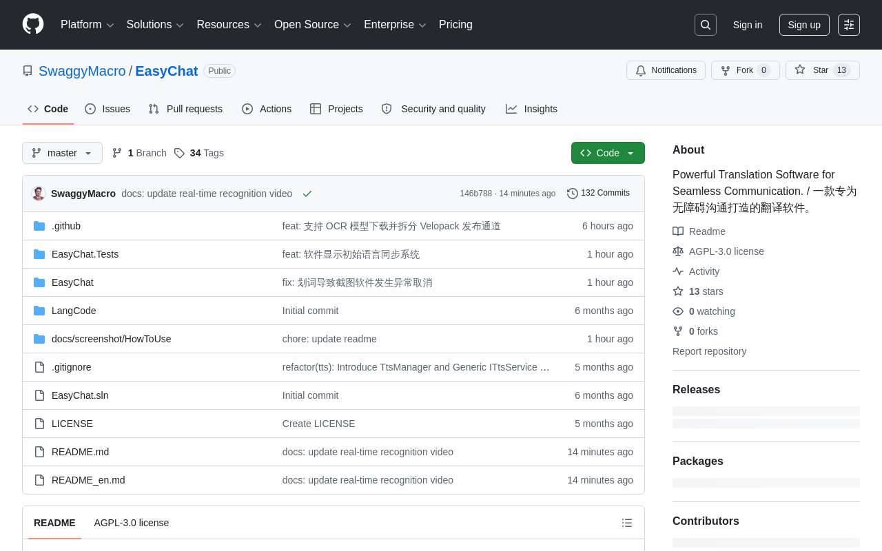Open the latest commit message about recognition video
Screen dimensions: 882x551
click(207, 194)
